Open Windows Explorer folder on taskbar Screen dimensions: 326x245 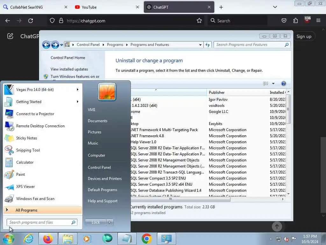(68, 239)
